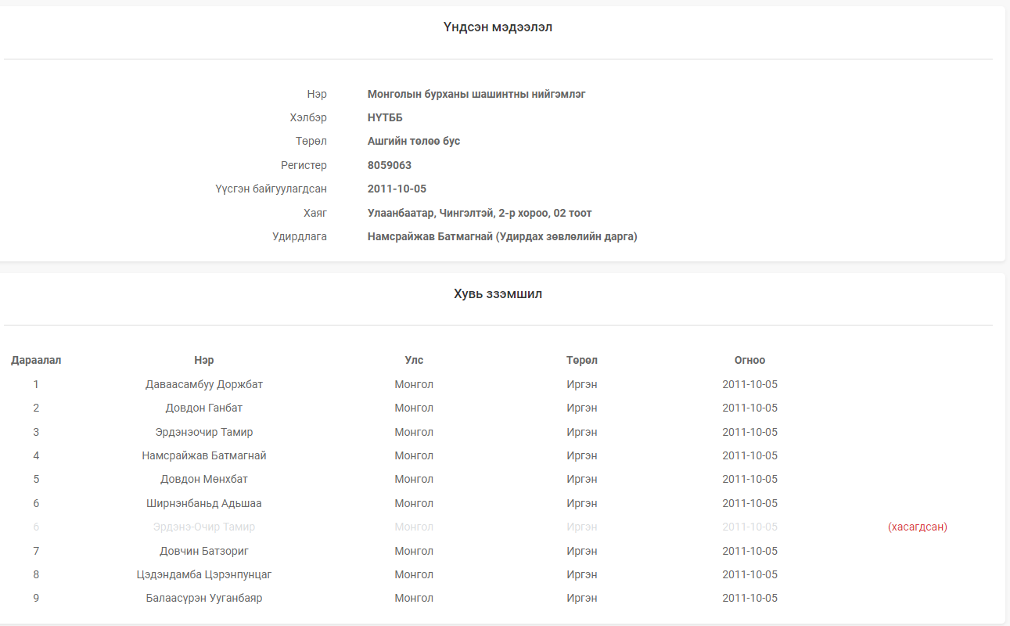
Task: Open leader "Намсрайжав Батмагнай (Удирдах зөвлөлийн дарга)"
Action: point(501,236)
